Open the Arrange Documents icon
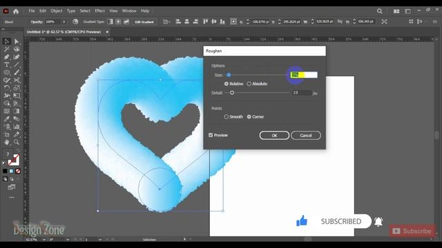The image size is (442, 248). tap(396, 11)
